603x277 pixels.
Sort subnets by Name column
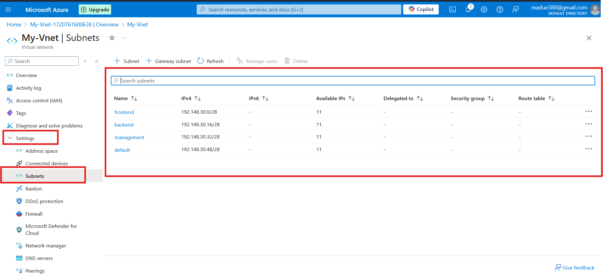(126, 99)
